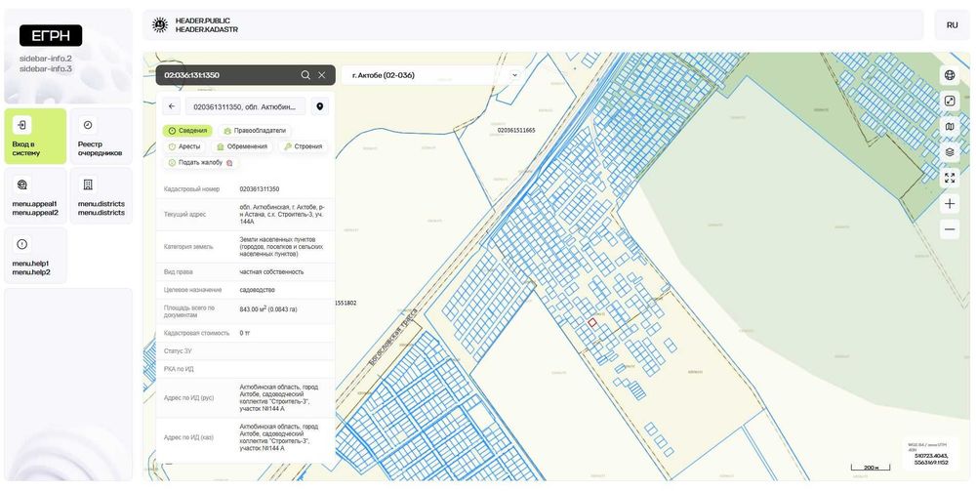The width and height of the screenshot is (976, 491).
Task: Click the map coordinates readout
Action: pyautogui.click(x=931, y=459)
